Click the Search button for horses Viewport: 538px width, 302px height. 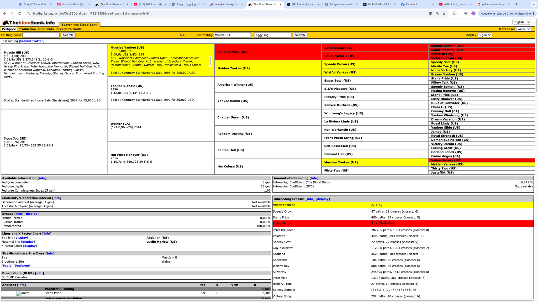click(68, 35)
